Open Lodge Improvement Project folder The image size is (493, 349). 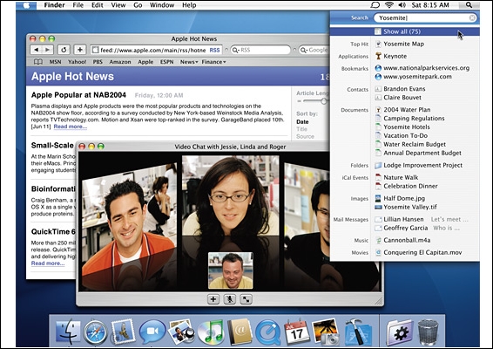[423, 166]
